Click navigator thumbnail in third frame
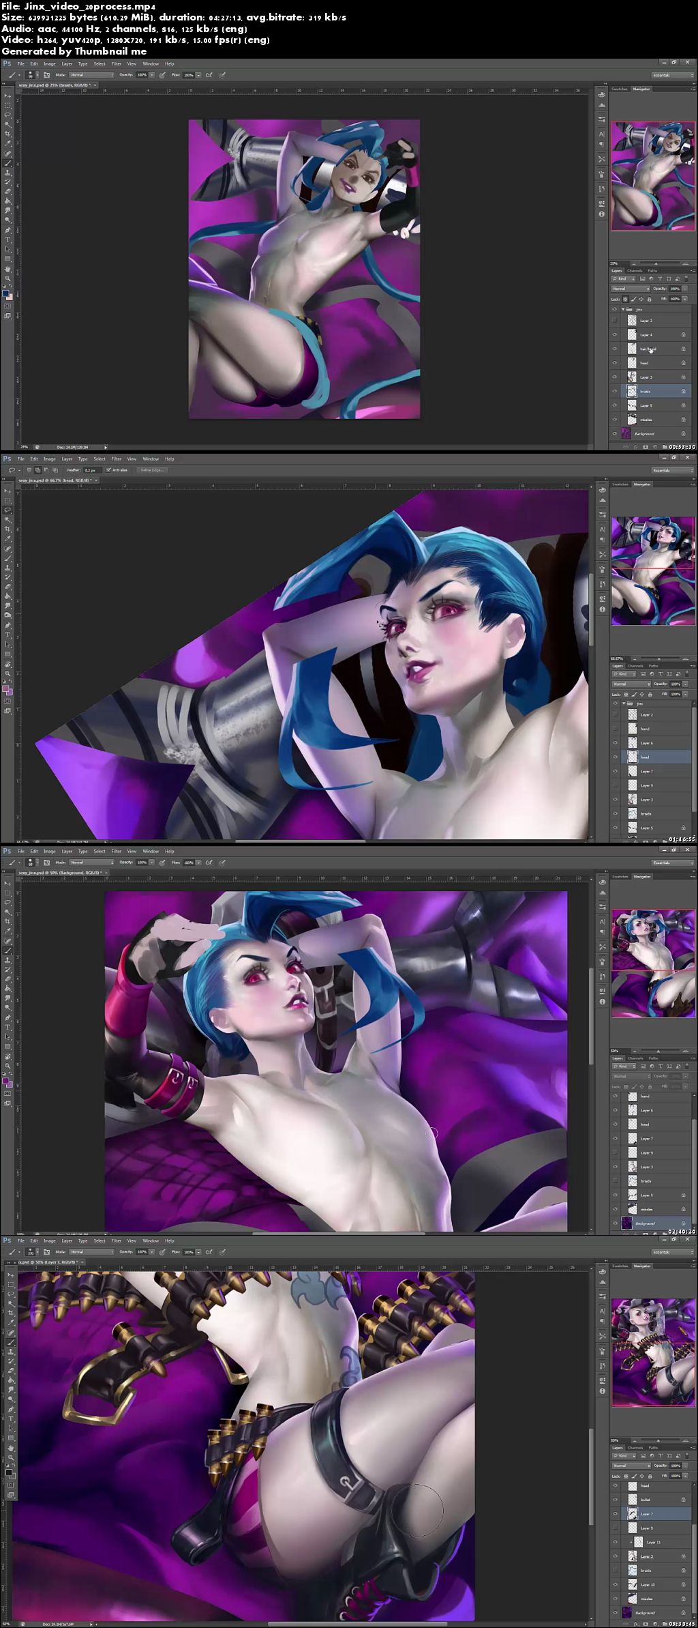Viewport: 698px width, 1628px height. pos(653,963)
